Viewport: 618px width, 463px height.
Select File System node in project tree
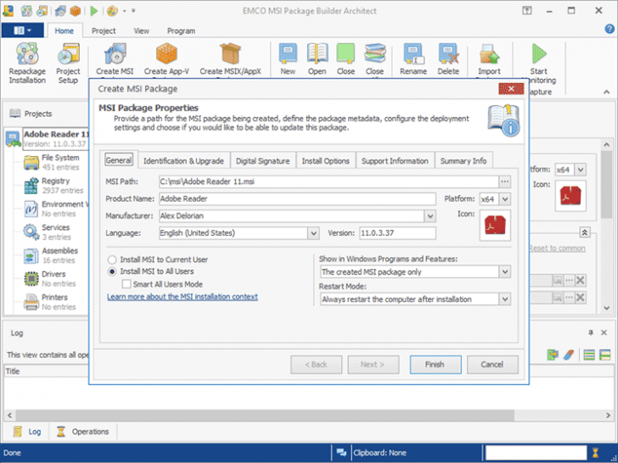click(x=55, y=162)
